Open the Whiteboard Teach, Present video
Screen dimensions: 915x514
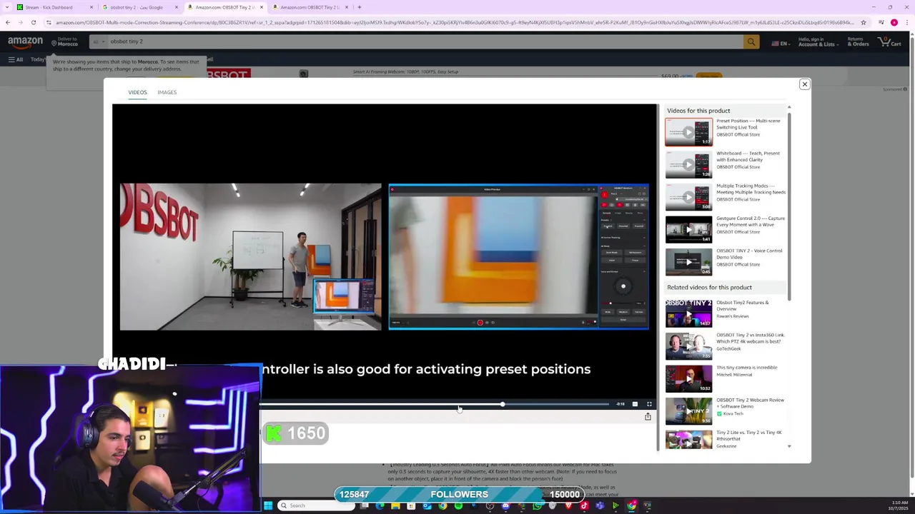coord(688,165)
